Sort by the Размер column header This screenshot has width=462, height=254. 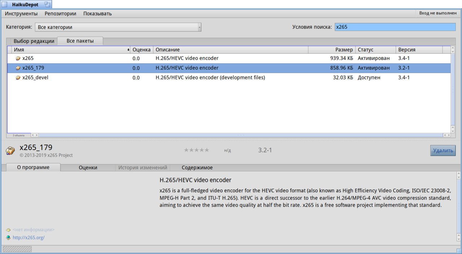pos(332,49)
